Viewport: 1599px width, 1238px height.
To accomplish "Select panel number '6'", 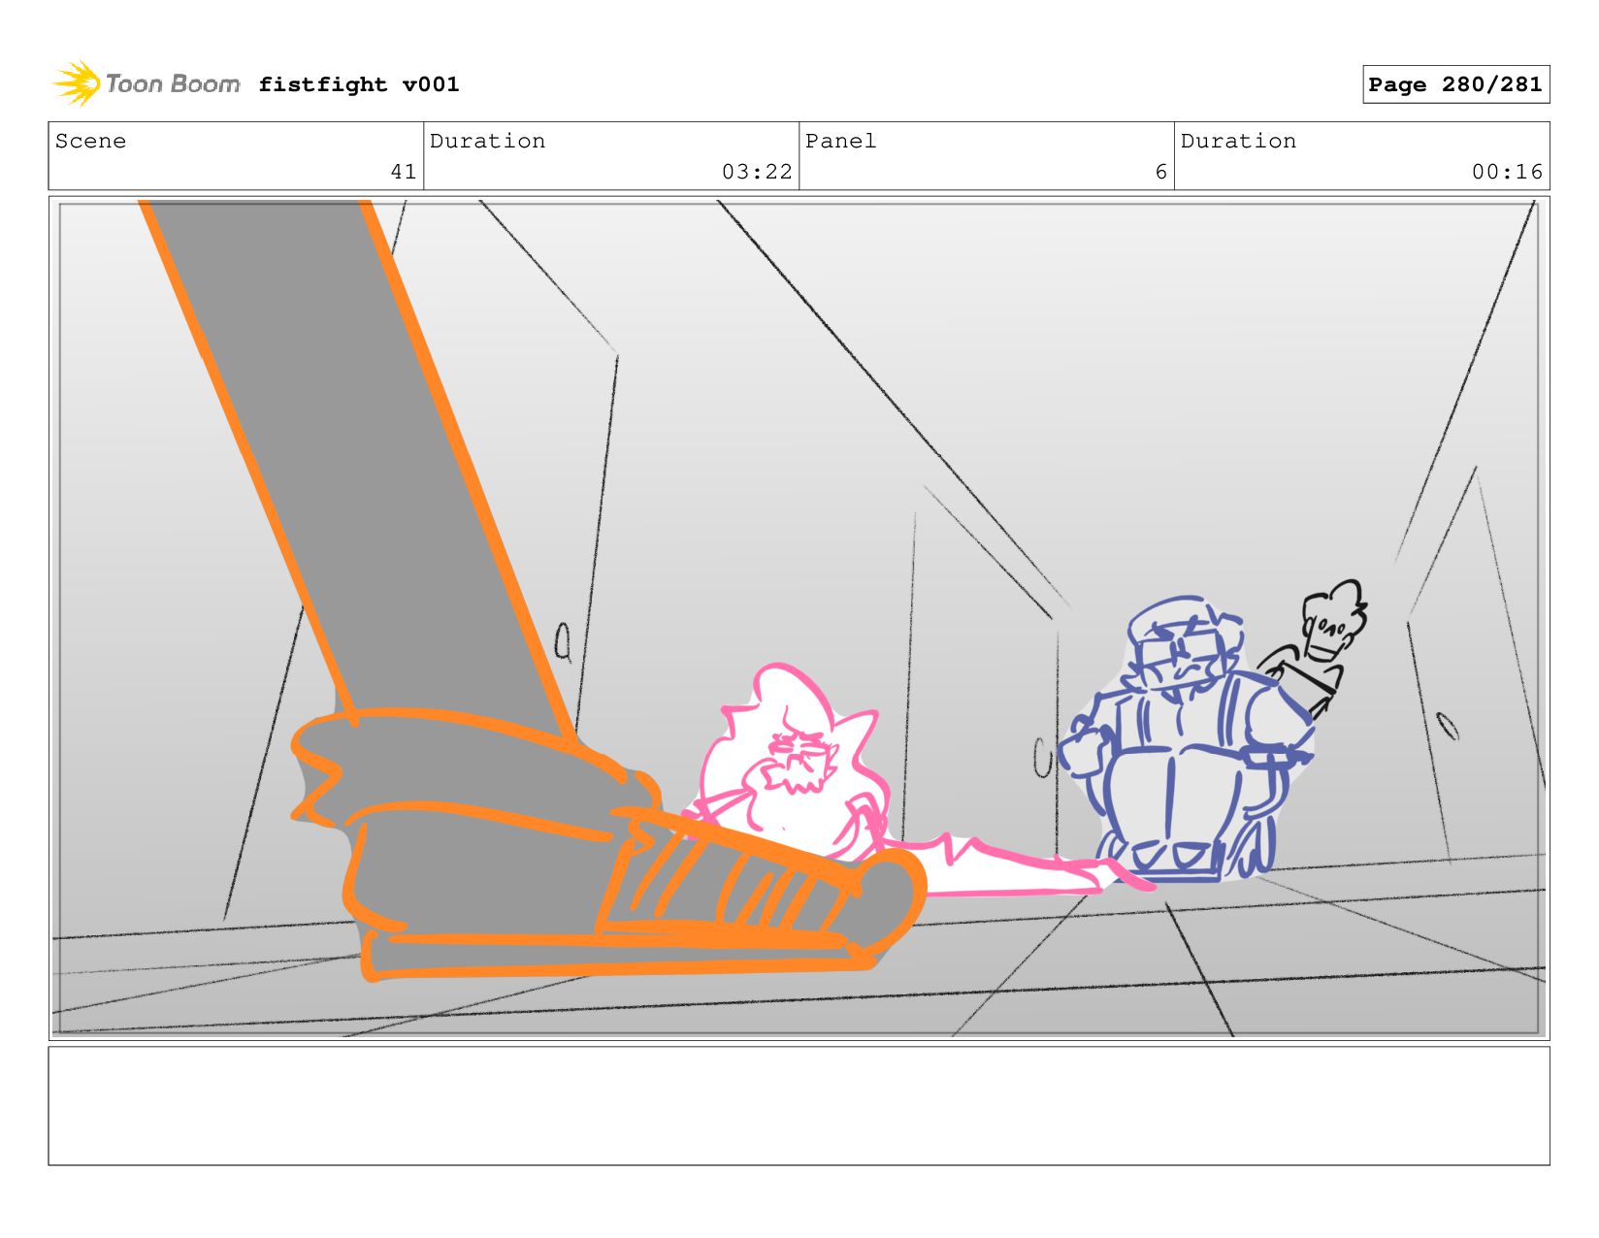I will 1160,172.
